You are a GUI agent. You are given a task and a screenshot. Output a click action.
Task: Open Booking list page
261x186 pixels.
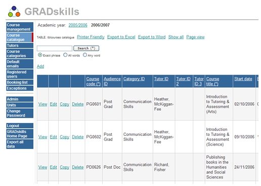(20, 82)
